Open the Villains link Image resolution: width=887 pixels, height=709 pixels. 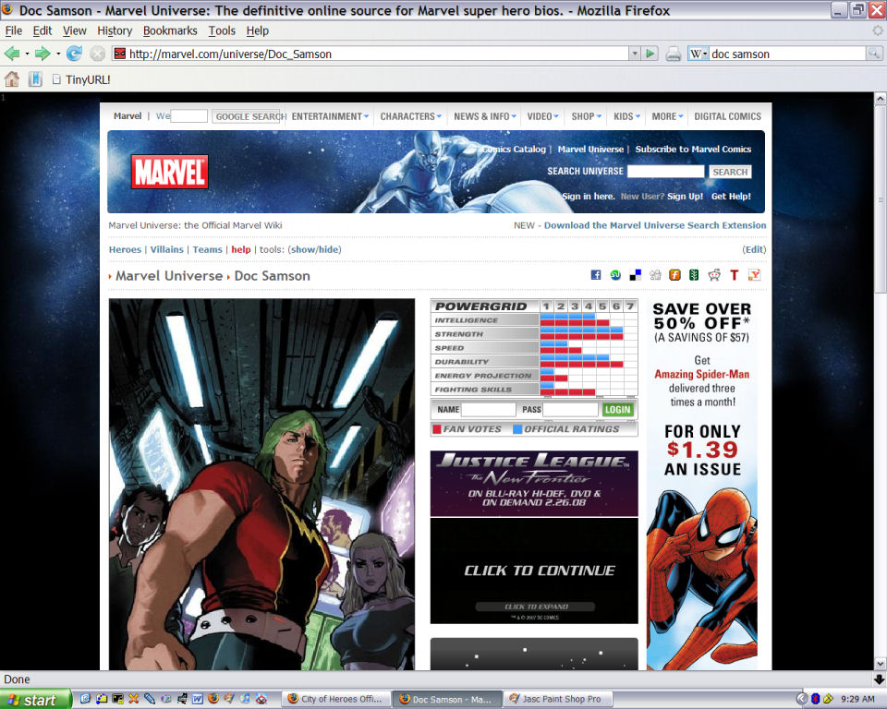tap(167, 249)
